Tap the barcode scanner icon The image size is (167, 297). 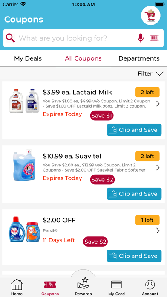coord(155,38)
